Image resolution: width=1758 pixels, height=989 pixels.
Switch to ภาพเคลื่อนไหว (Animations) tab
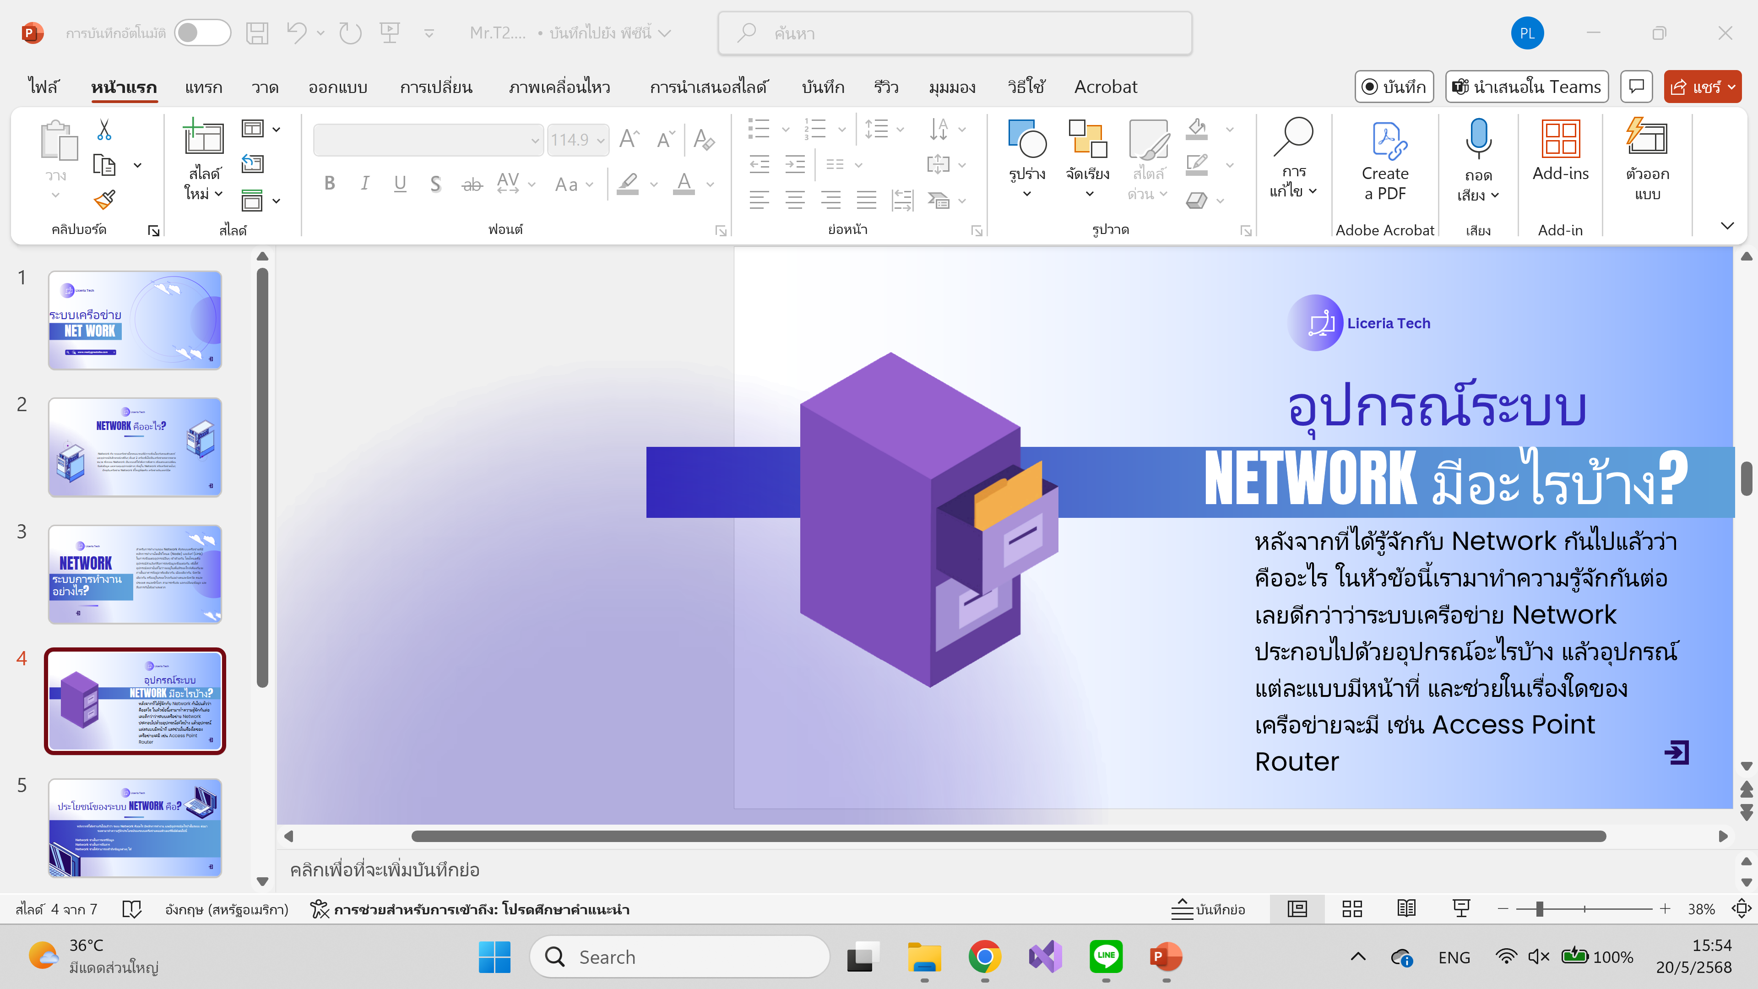coord(559,87)
